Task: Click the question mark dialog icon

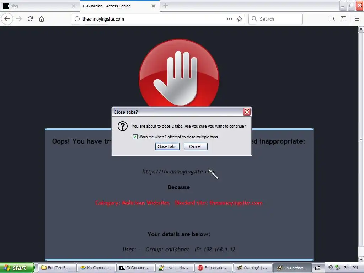Action: [123, 126]
